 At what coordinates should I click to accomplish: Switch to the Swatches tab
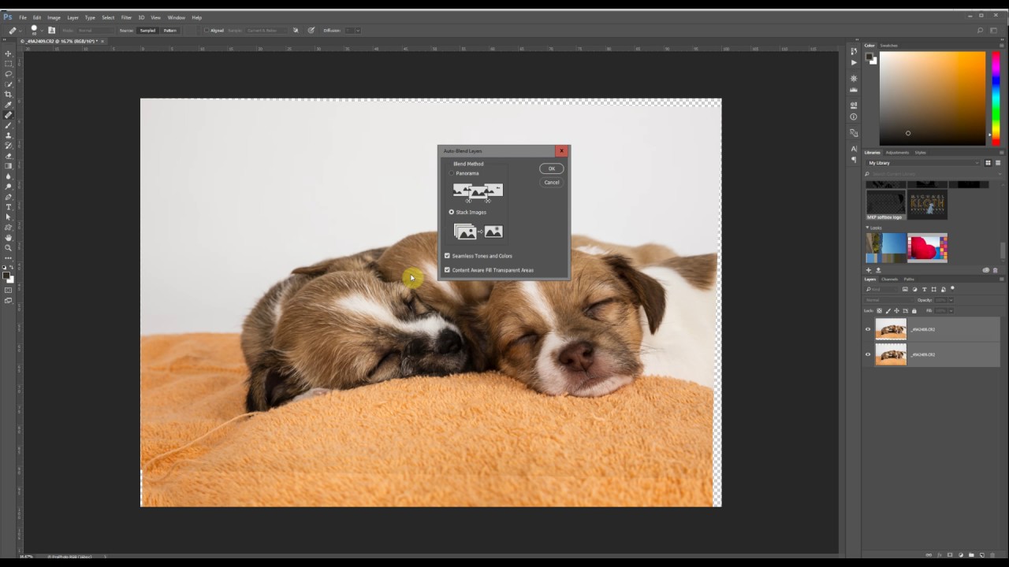click(x=889, y=46)
